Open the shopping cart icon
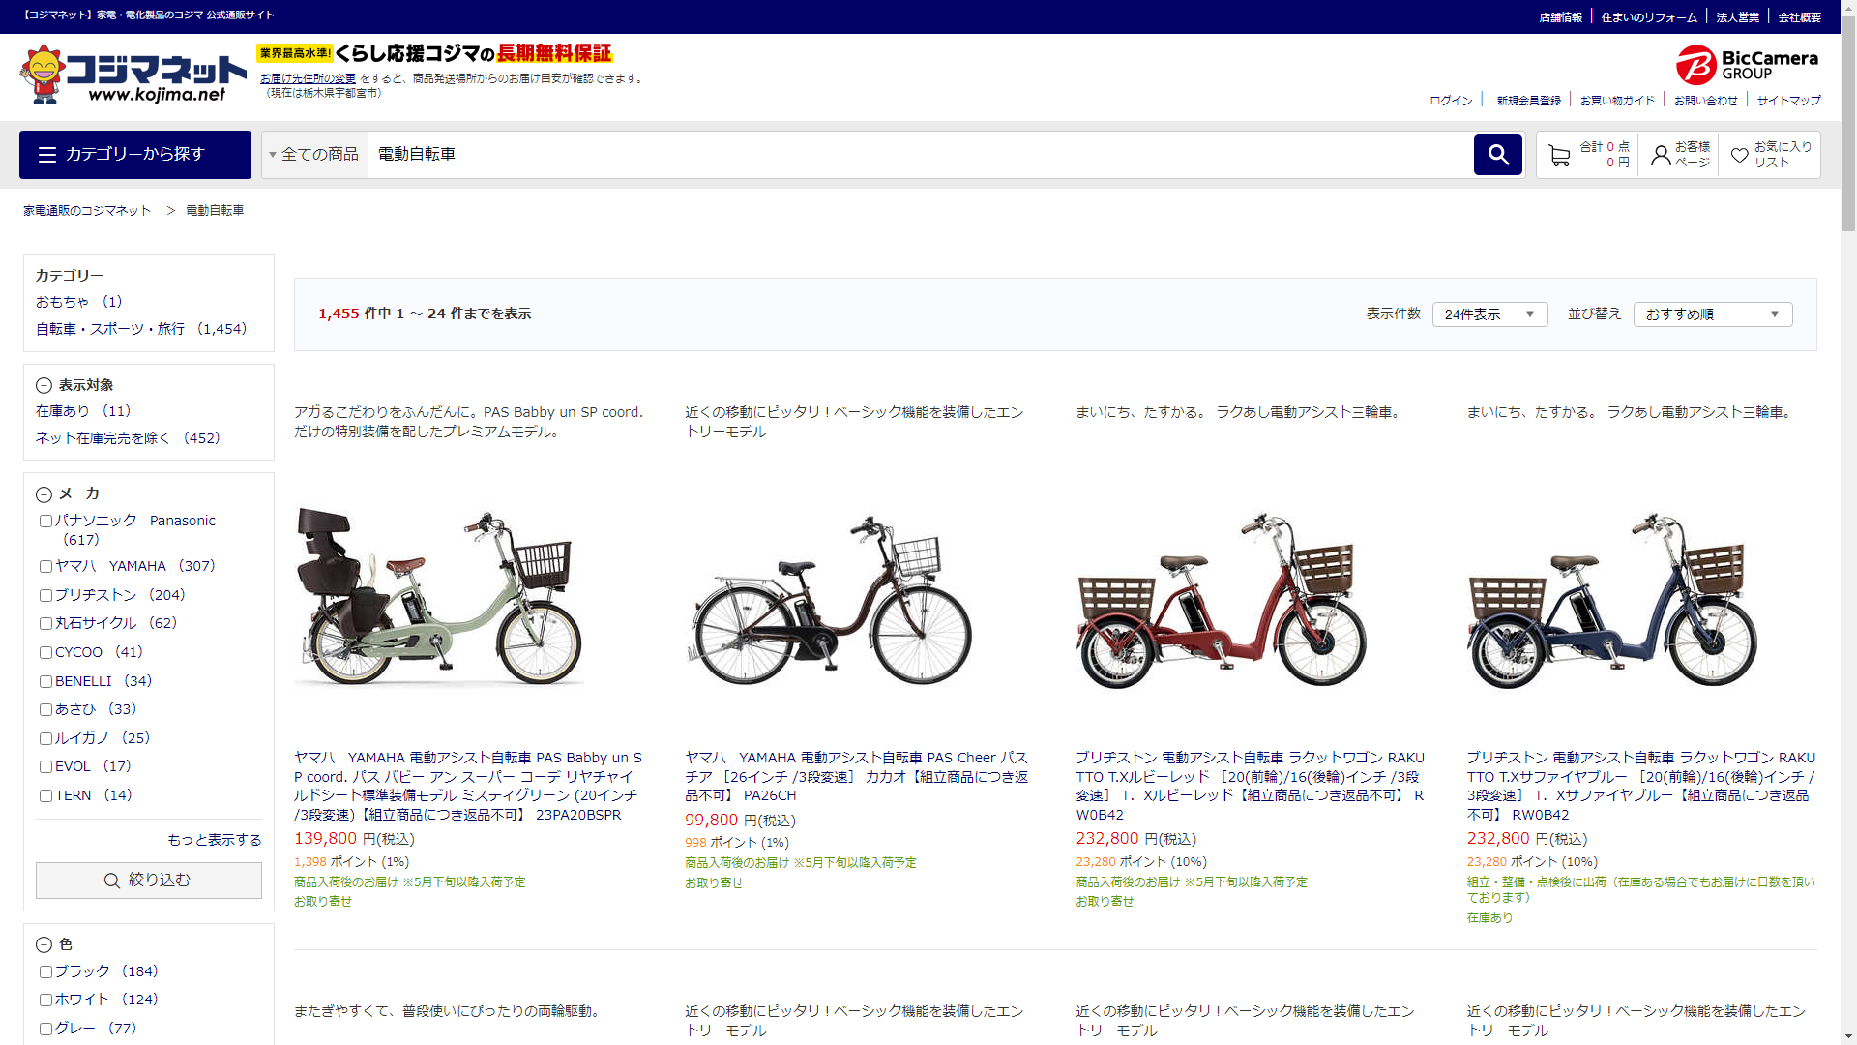Image resolution: width=1857 pixels, height=1045 pixels. [x=1559, y=155]
